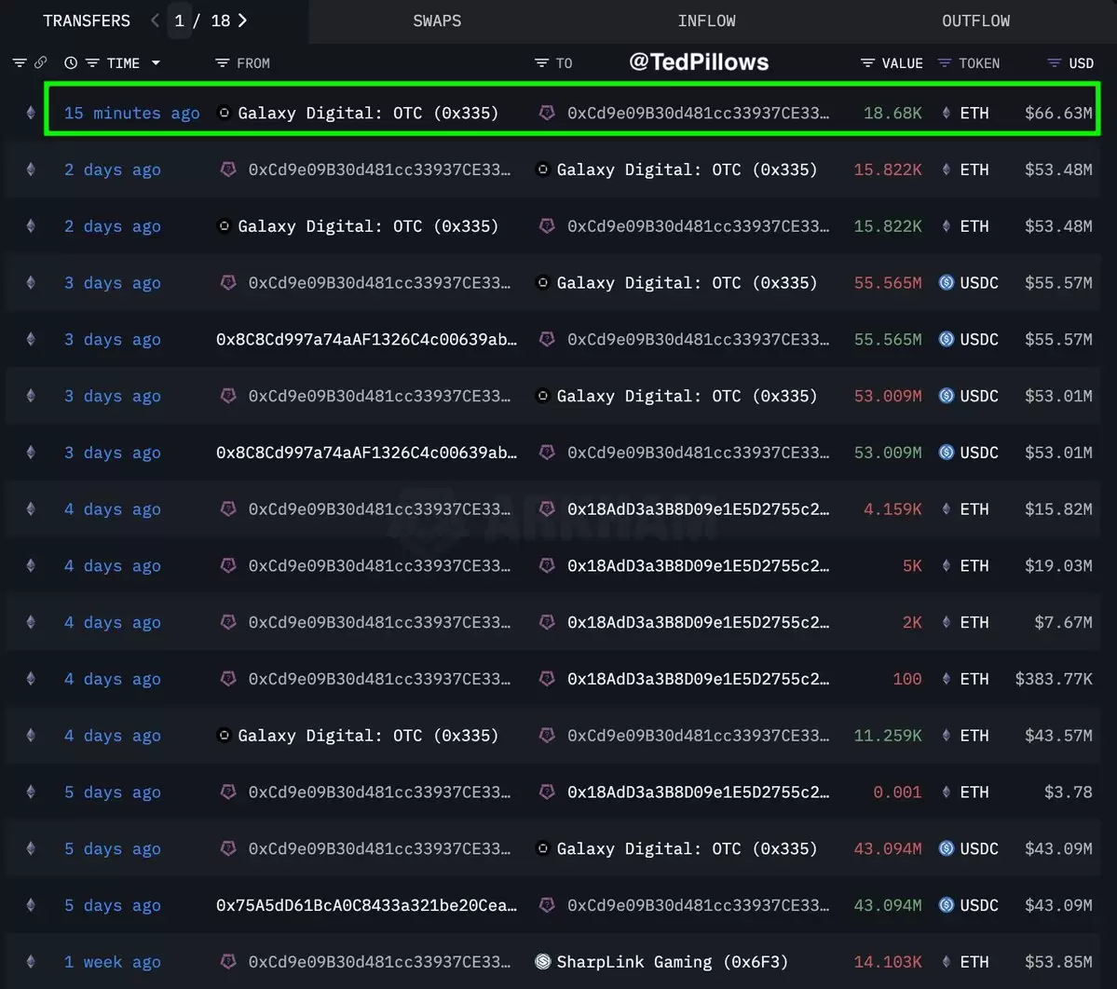This screenshot has height=989, width=1117.
Task: Click the ETH token in the 18.68K row
Action: (x=974, y=114)
